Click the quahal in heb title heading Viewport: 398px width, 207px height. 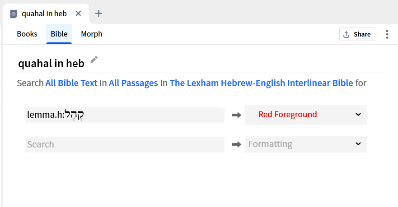tap(51, 63)
